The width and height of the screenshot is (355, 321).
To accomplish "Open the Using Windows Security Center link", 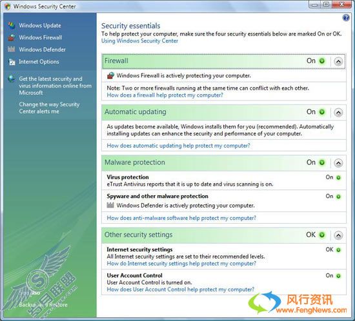I will point(139,41).
